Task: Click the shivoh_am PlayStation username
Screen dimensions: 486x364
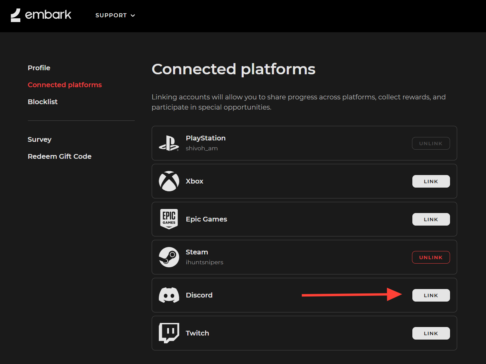Action: pyautogui.click(x=202, y=148)
